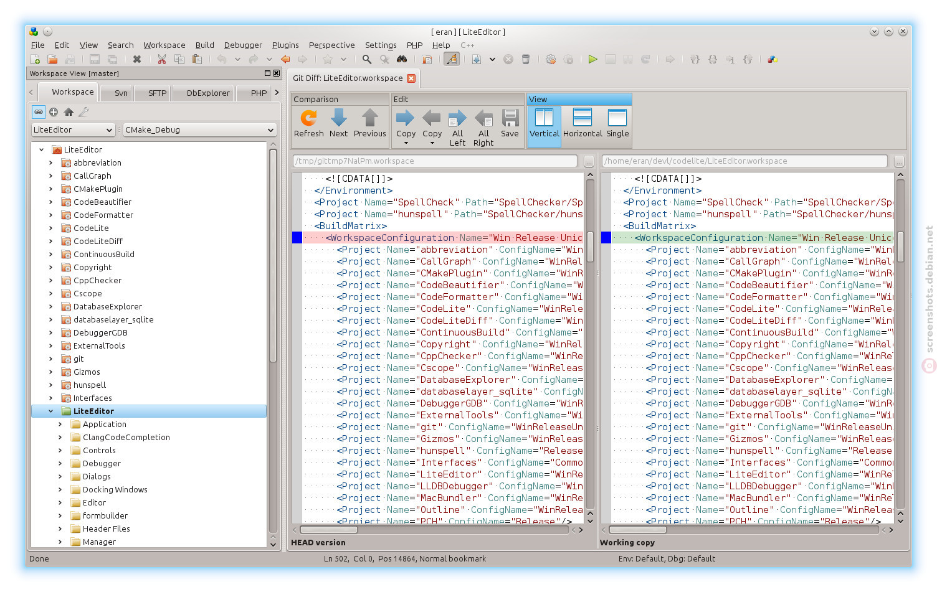Click the black X close-file icon

tap(137, 60)
